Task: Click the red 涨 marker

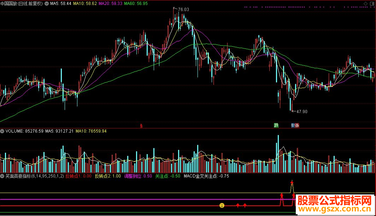Action: tap(297, 125)
